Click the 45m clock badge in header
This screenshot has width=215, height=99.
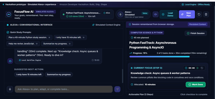click(106, 13)
